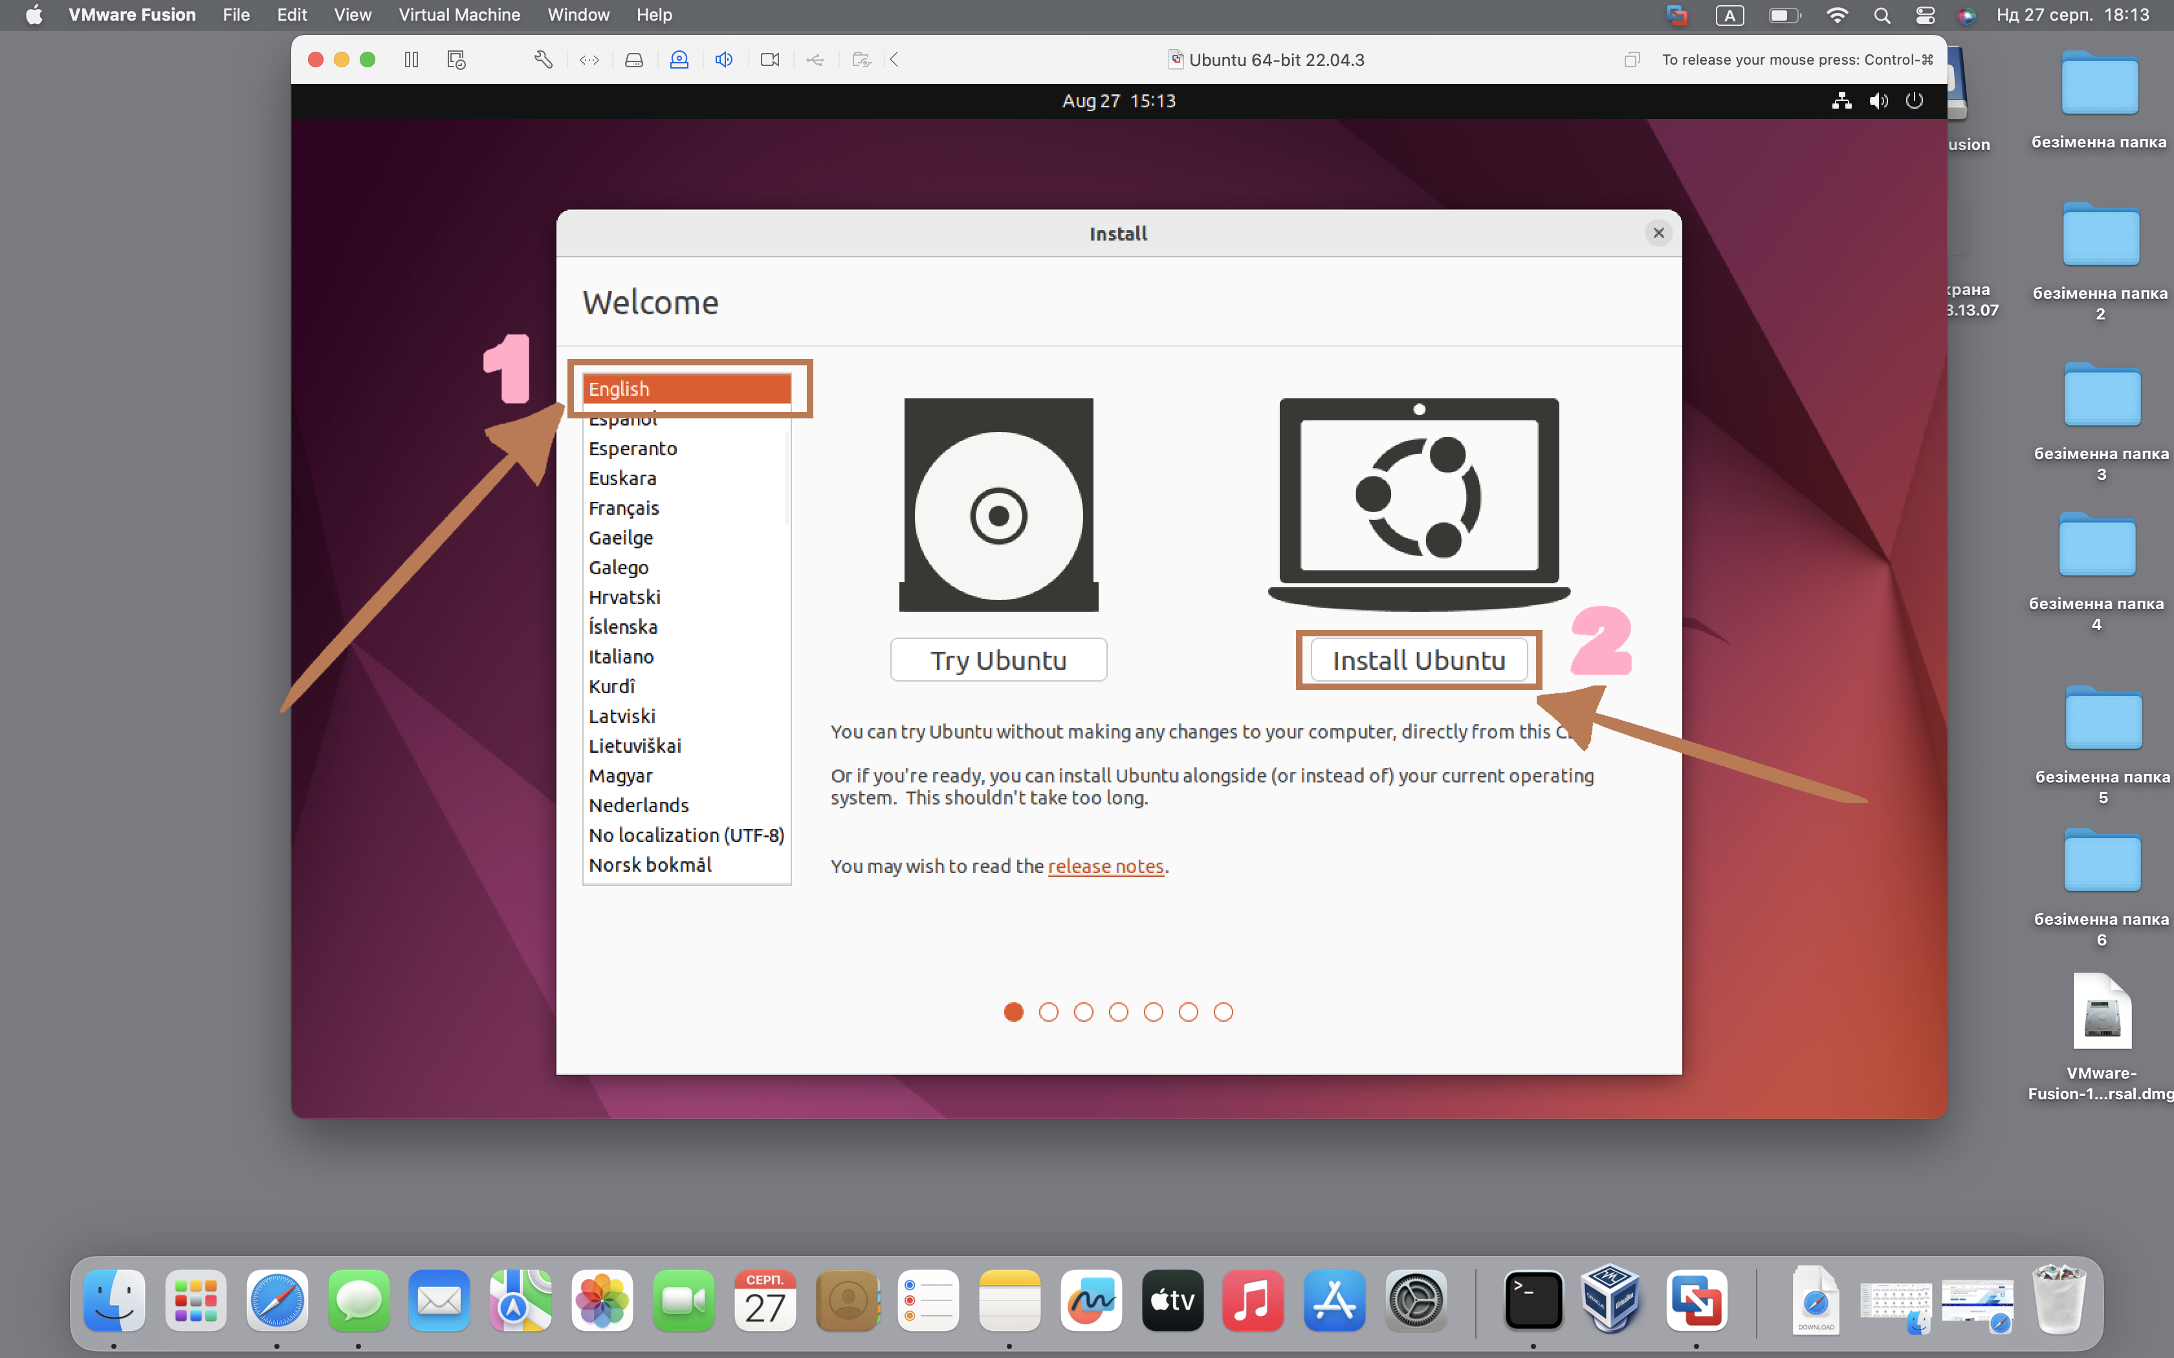Image resolution: width=2174 pixels, height=1358 pixels.
Task: Click the Try Ubuntu button
Action: tap(998, 659)
